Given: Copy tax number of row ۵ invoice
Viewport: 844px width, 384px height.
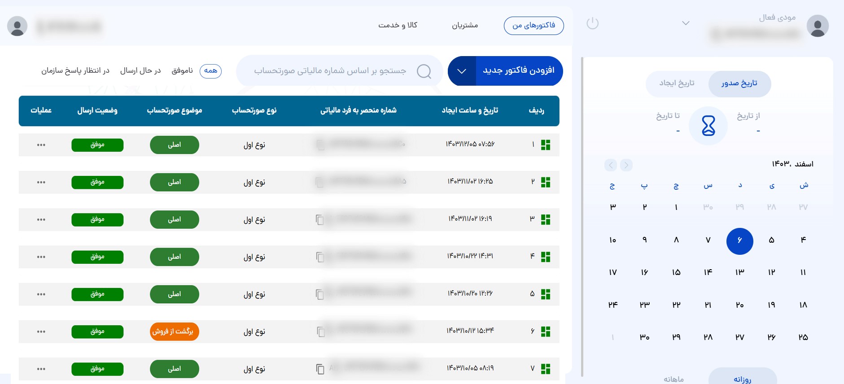Looking at the screenshot, I should click(320, 294).
